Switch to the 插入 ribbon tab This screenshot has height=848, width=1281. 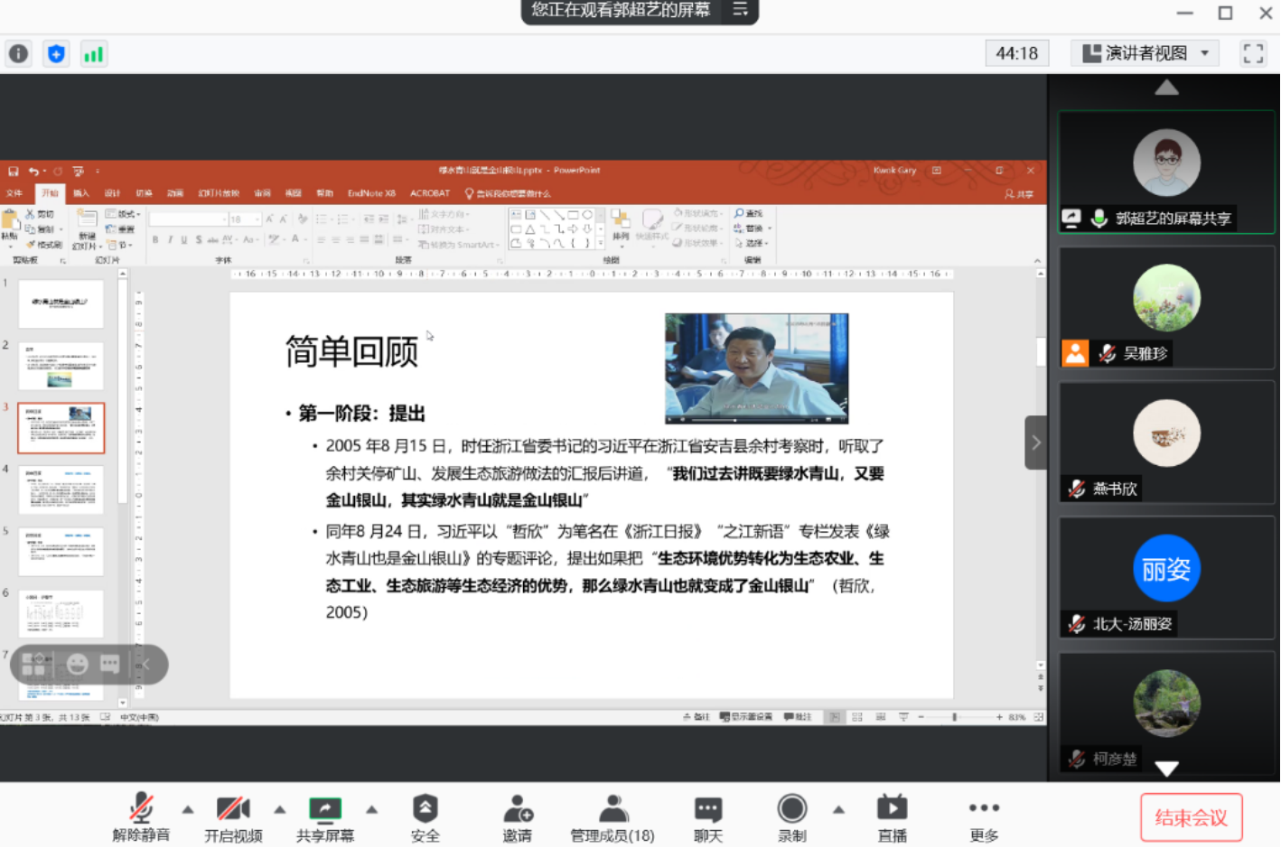80,192
